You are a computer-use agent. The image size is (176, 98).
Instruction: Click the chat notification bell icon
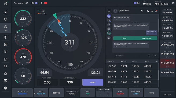(156, 11)
